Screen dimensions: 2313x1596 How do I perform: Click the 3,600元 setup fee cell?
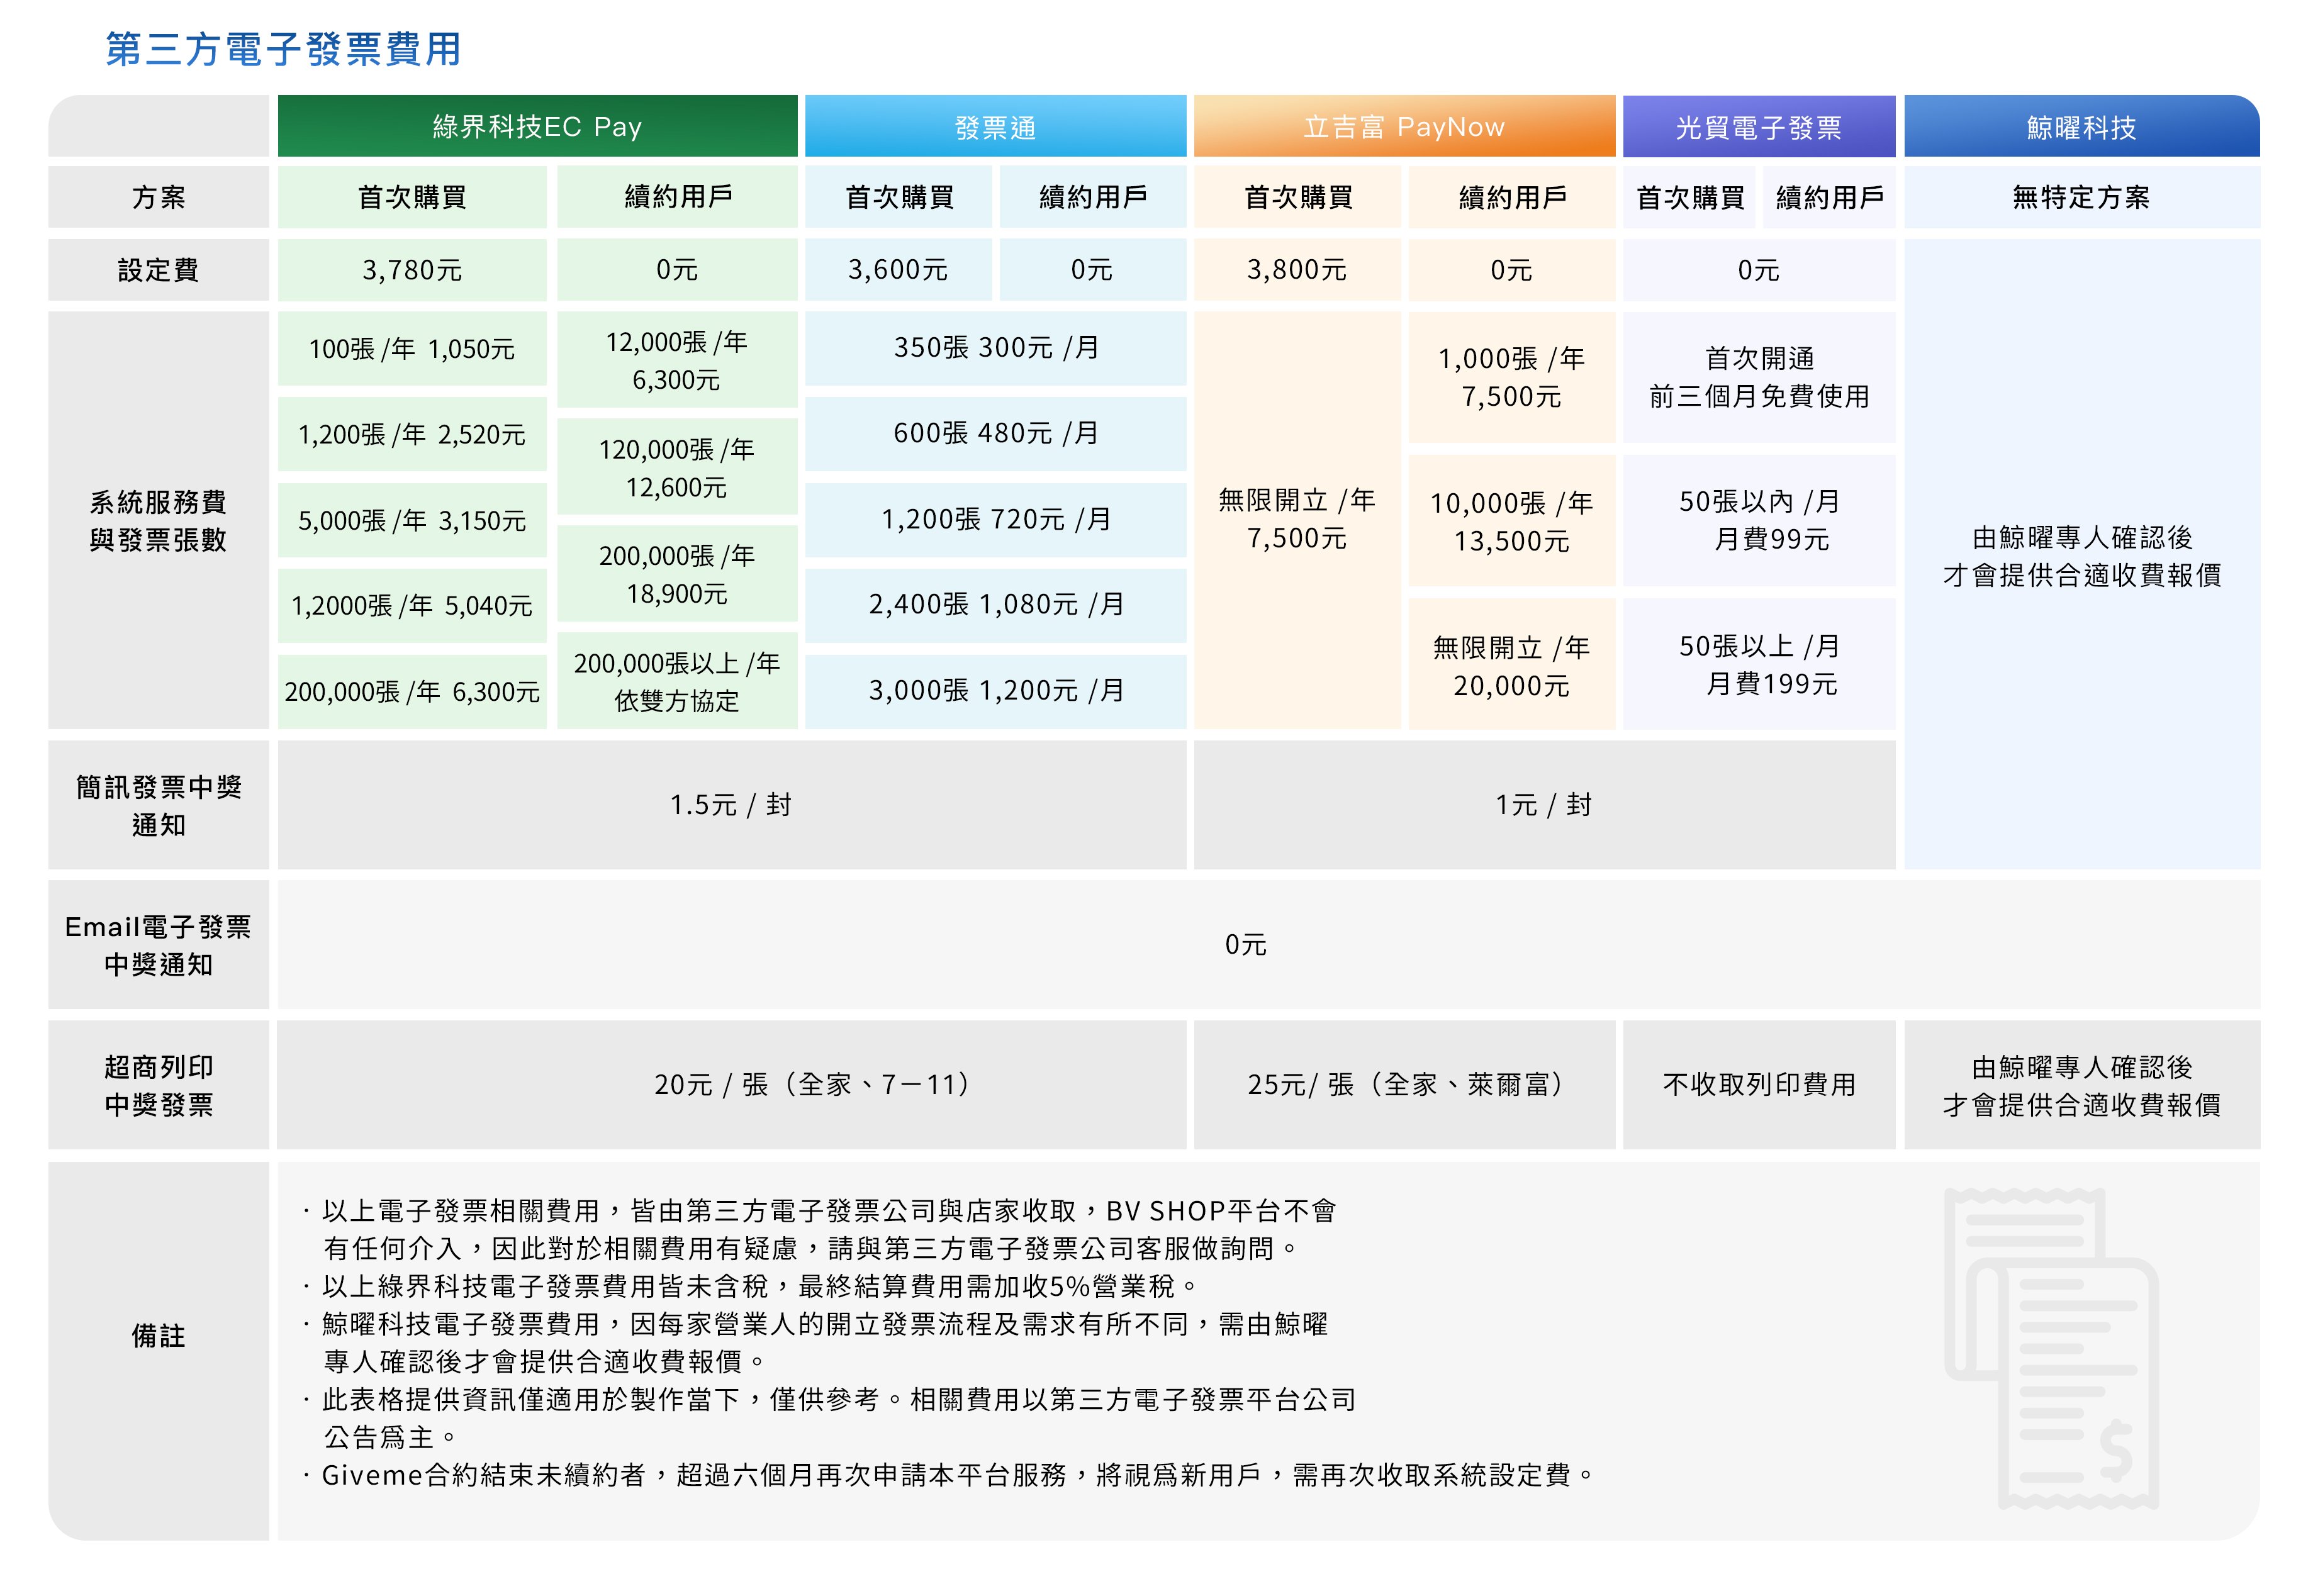point(898,270)
